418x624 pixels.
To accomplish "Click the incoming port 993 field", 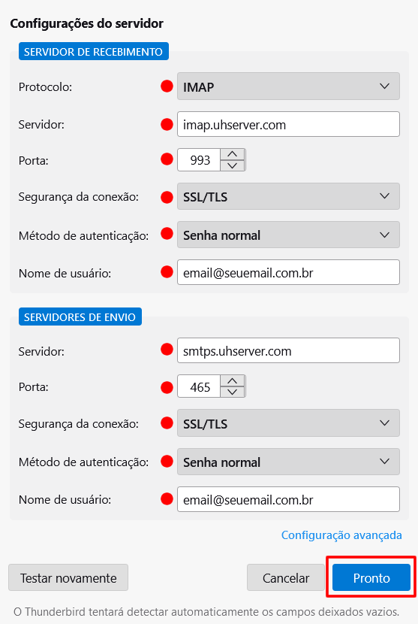I will (199, 160).
